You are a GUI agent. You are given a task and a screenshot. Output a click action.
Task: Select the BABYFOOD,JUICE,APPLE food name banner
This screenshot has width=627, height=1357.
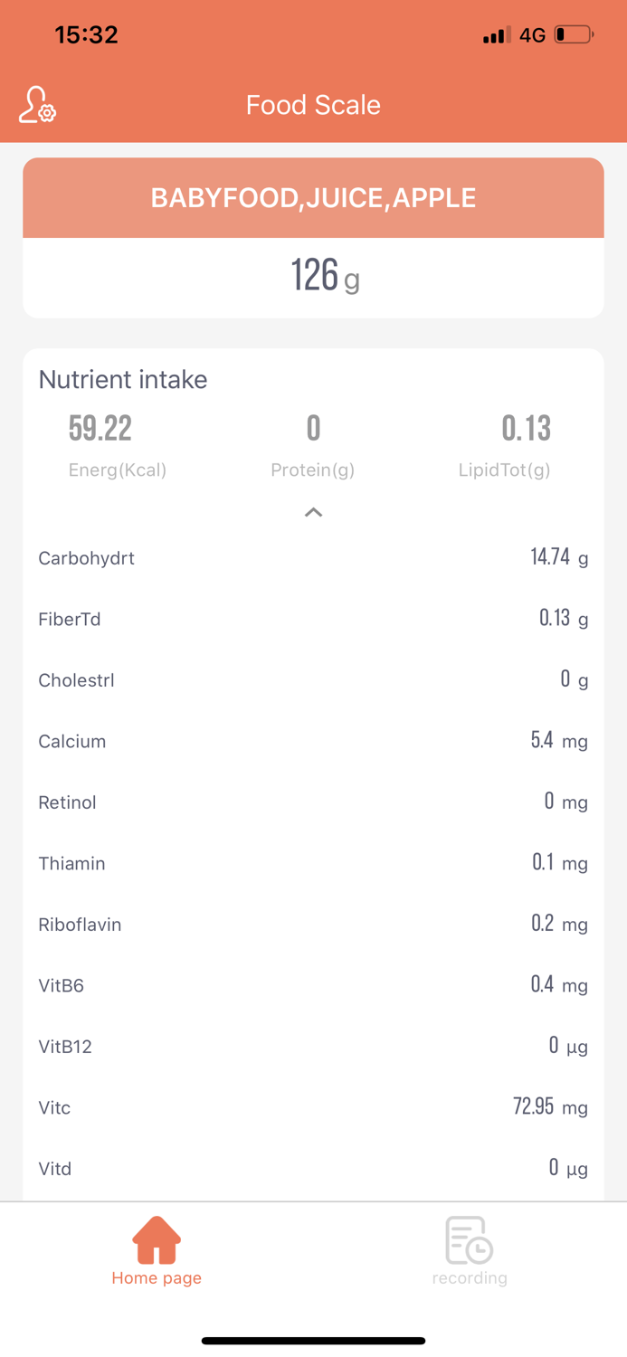[x=313, y=198]
